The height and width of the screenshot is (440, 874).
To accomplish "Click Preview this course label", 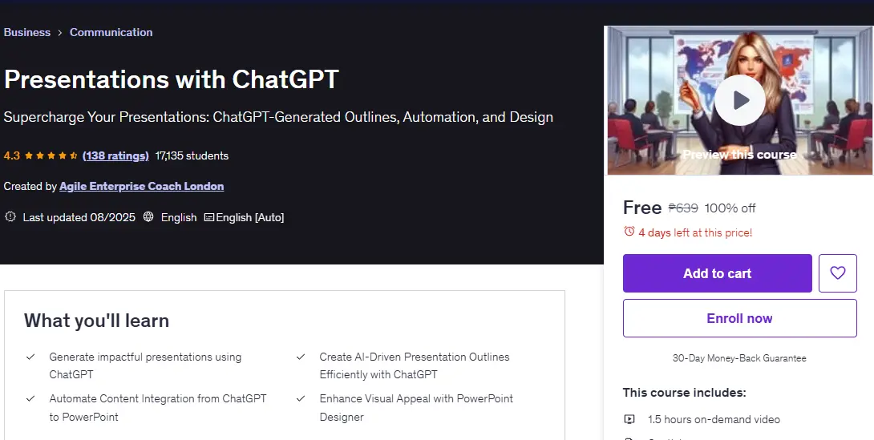I will pos(739,155).
